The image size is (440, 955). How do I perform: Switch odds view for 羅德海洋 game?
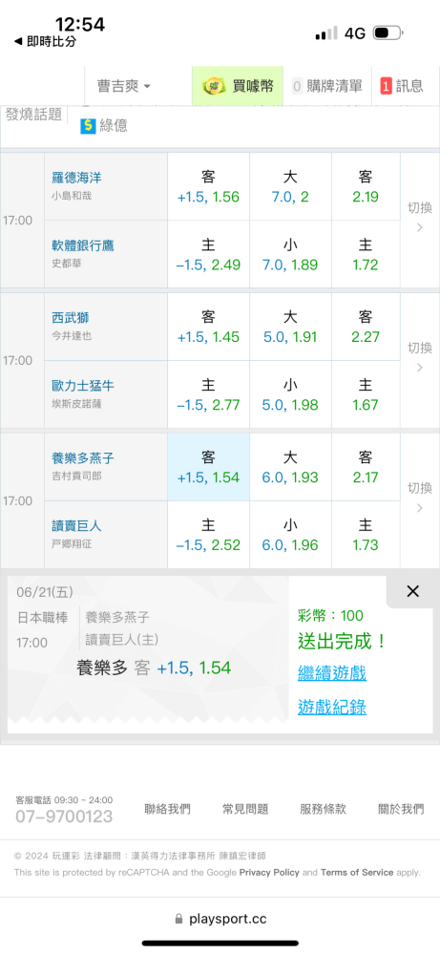click(x=420, y=217)
